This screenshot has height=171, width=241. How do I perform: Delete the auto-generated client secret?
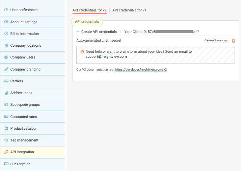tap(233, 41)
